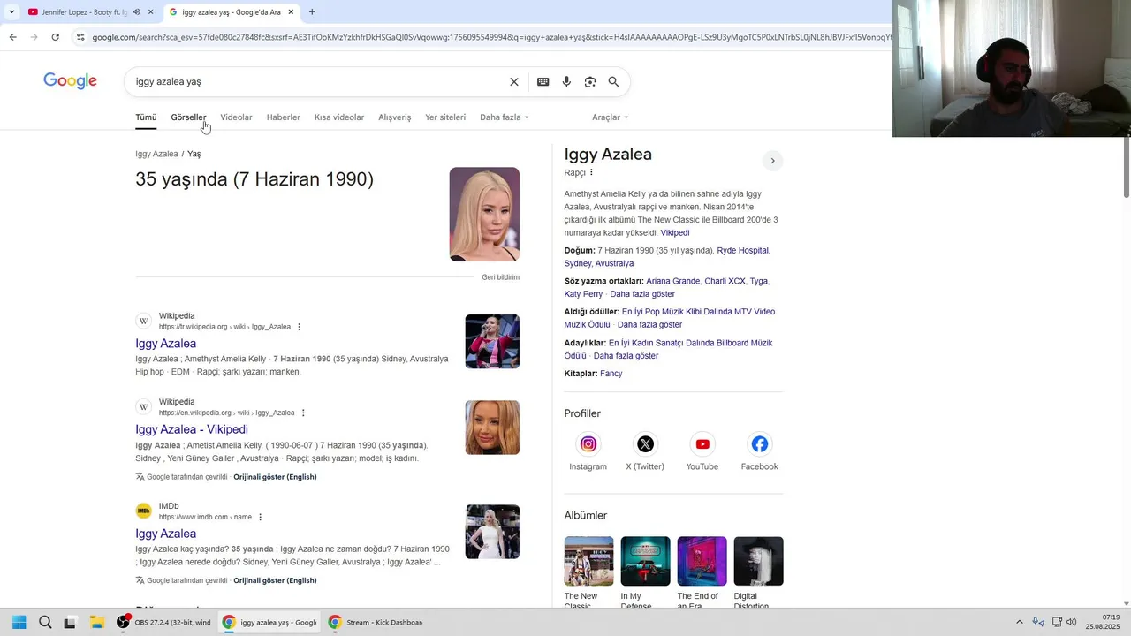Click into the Google search box

click(x=318, y=82)
